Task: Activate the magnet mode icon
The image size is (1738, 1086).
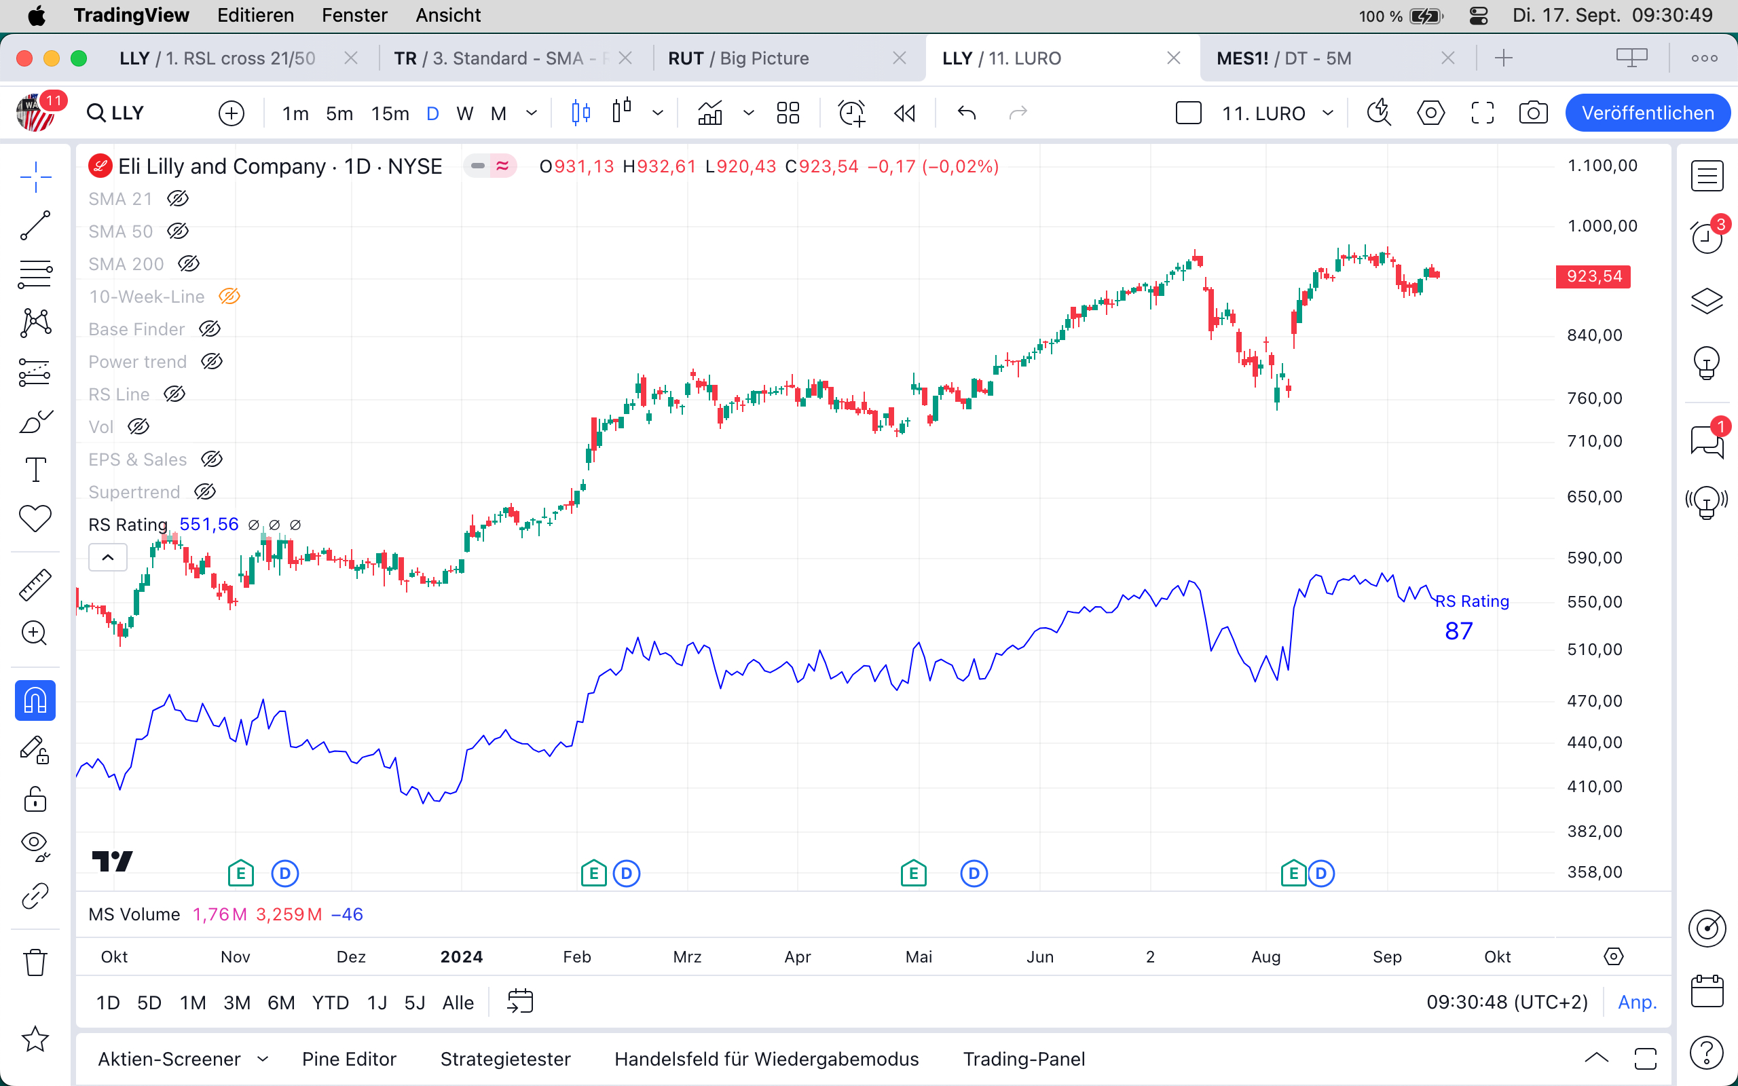Action: click(35, 700)
